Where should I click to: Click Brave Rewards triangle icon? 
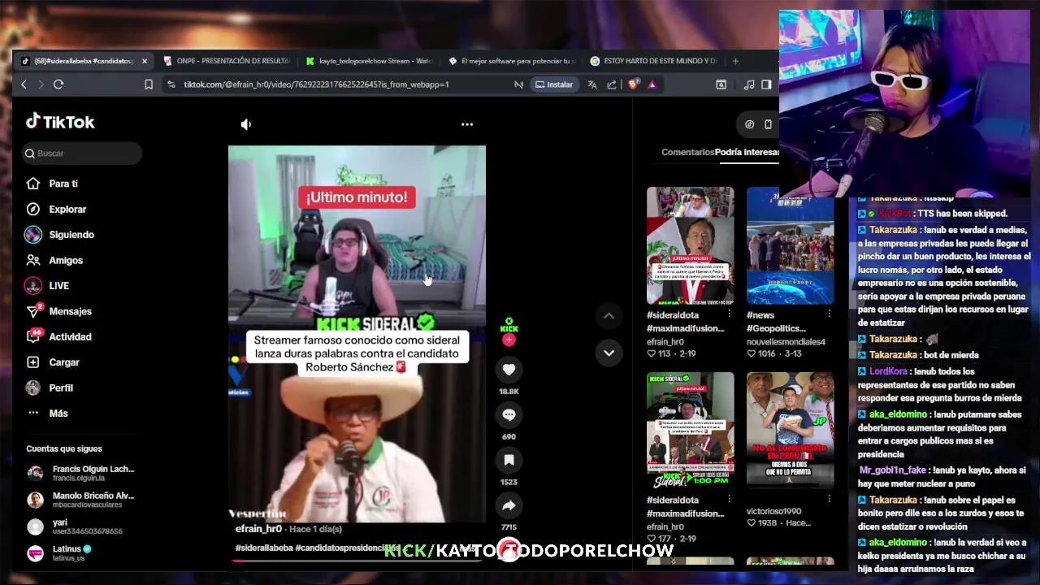tap(652, 84)
